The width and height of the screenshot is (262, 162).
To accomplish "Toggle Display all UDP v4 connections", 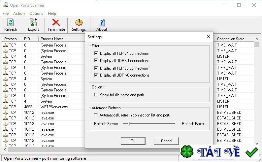I will click(x=96, y=60).
